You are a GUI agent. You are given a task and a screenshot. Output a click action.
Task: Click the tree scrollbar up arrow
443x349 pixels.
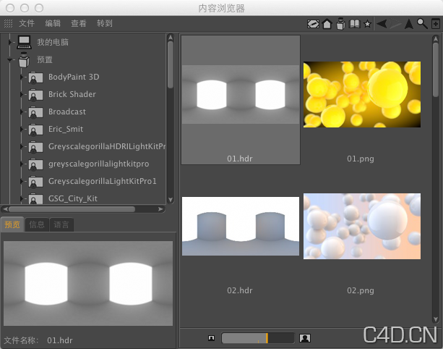coord(171,38)
